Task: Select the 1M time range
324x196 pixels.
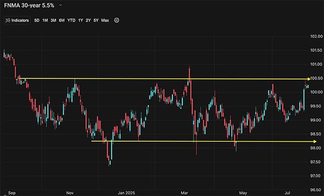Action: point(45,20)
